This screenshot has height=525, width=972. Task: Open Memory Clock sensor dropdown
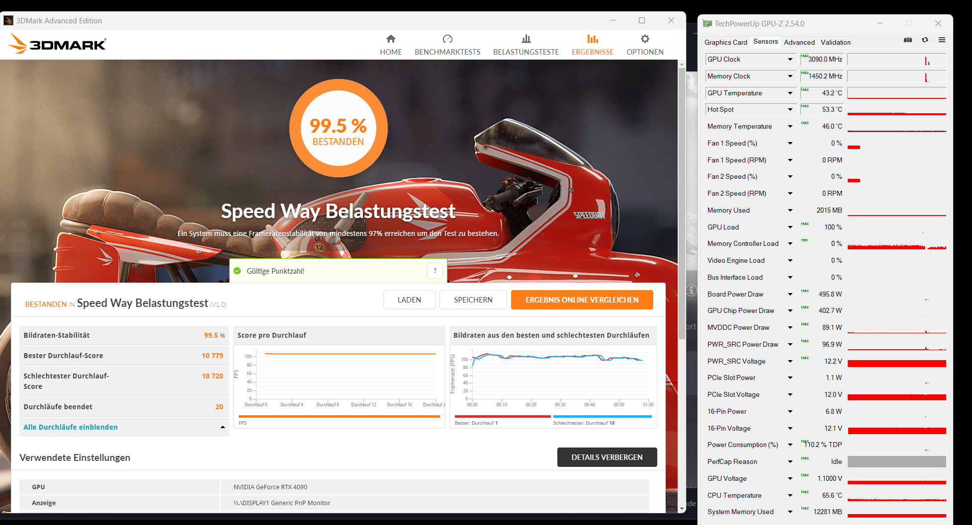coord(790,76)
